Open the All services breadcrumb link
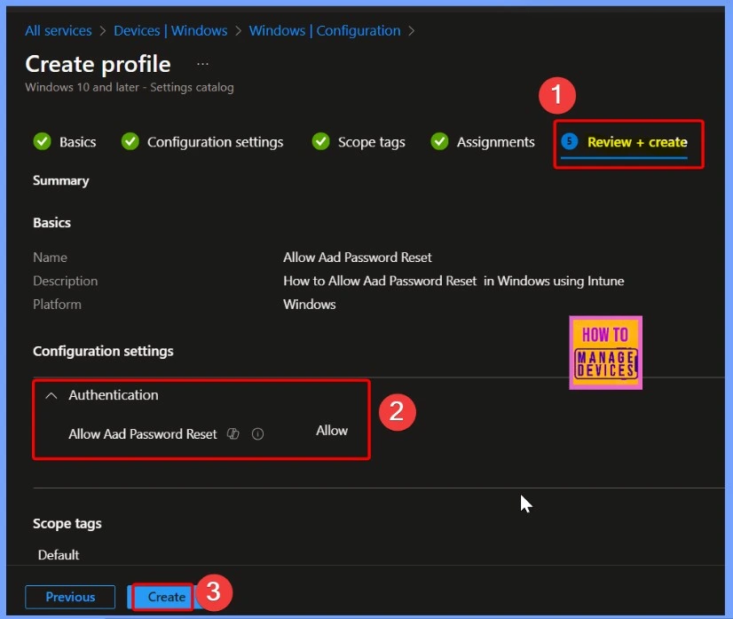The width and height of the screenshot is (733, 619). [58, 31]
